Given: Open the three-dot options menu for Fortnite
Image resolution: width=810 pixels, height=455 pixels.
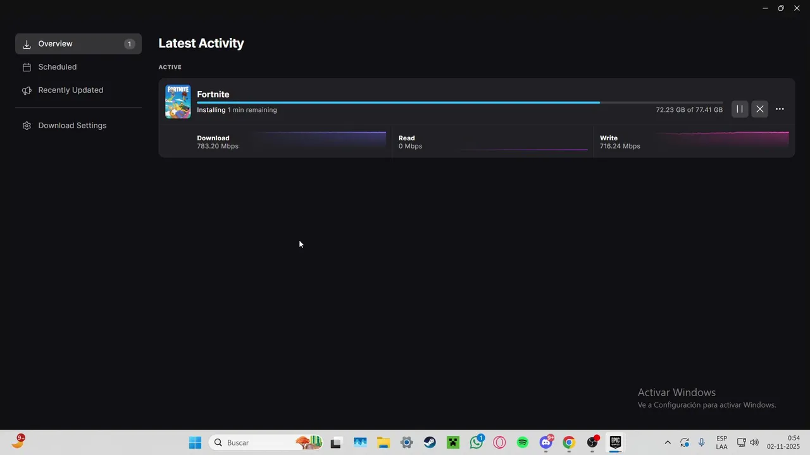Looking at the screenshot, I should click(x=780, y=109).
